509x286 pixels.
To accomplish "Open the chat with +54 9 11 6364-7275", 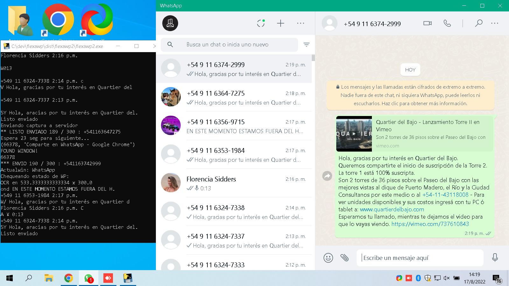I will [234, 97].
